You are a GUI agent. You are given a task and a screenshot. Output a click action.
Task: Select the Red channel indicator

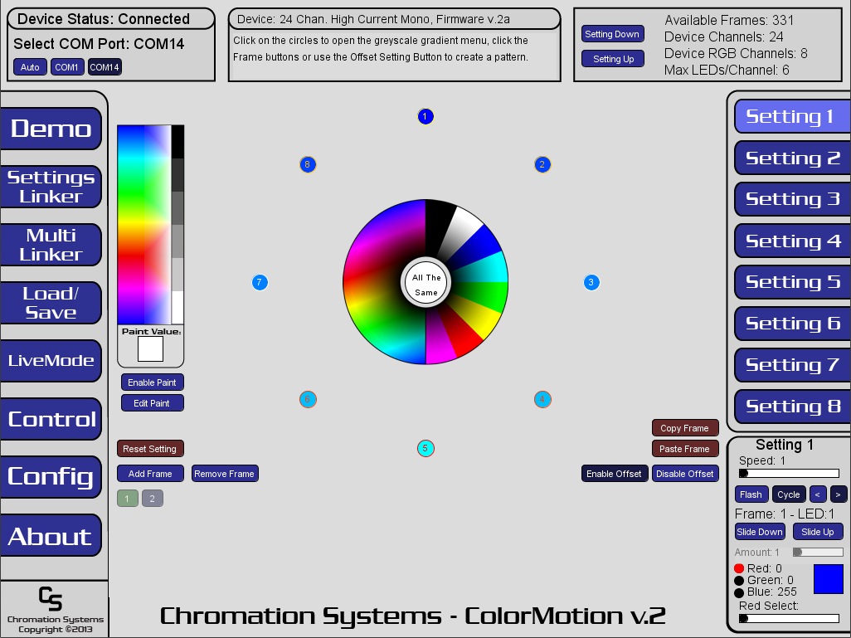pos(739,568)
